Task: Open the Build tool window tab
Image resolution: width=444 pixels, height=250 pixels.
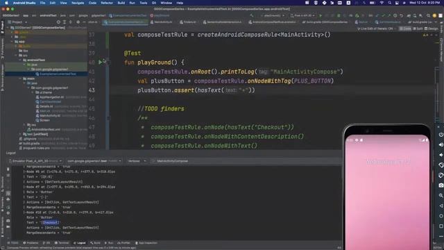Action: pyautogui.click(x=95, y=243)
